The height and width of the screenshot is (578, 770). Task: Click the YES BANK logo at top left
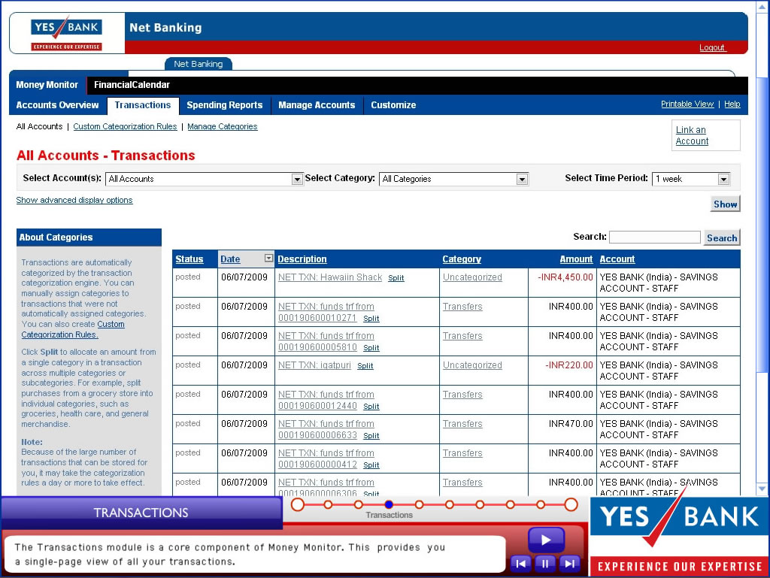click(x=66, y=34)
